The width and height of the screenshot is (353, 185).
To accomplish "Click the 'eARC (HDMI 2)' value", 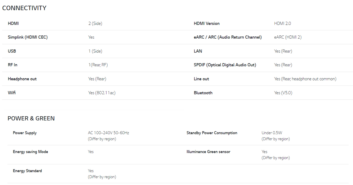I will click(288, 37).
